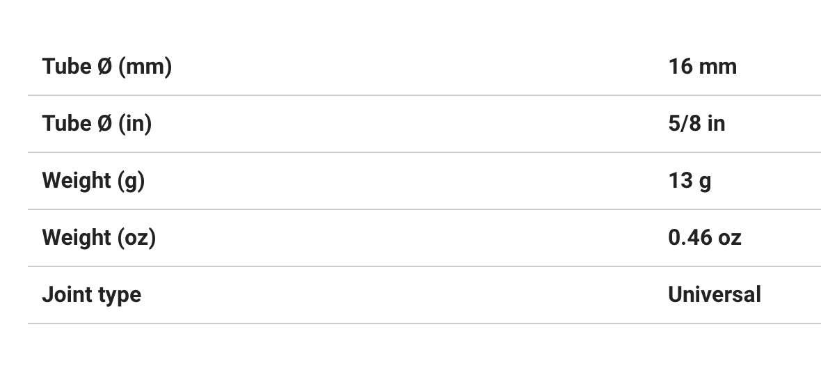
Task: Click the "(g)" unit in the weight label
Action: (131, 181)
